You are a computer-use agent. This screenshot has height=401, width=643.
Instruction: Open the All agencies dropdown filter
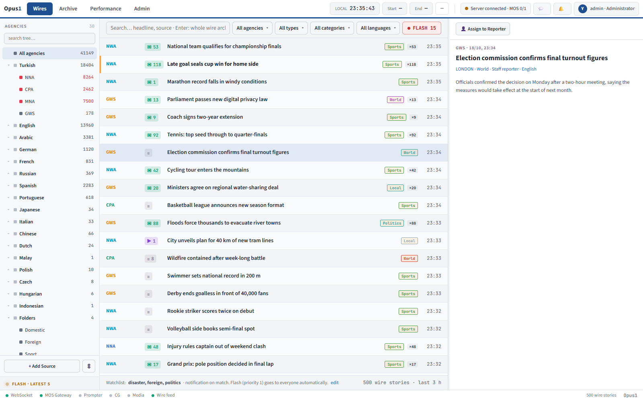point(252,28)
